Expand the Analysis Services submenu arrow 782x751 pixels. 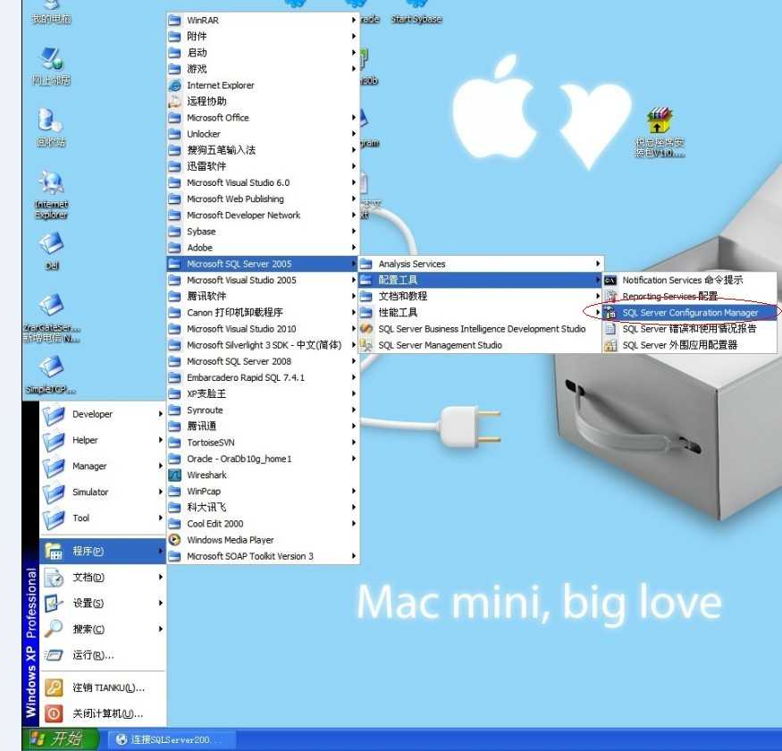coord(598,264)
